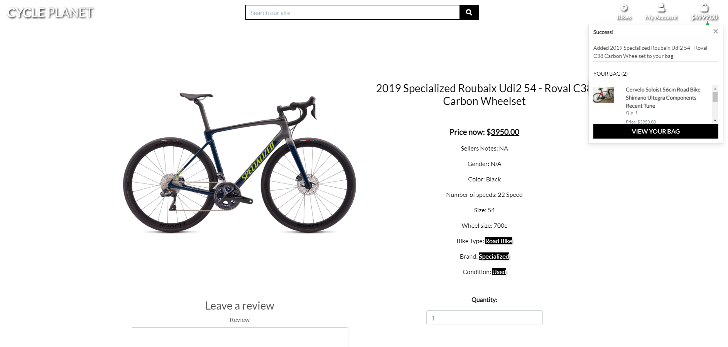Open the My Account user icon
Image resolution: width=728 pixels, height=347 pixels.
point(661,8)
